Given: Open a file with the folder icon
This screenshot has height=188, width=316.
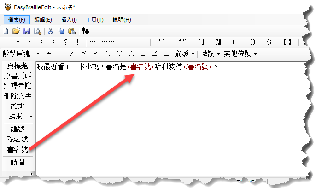Looking at the screenshot, I should [x=16, y=31].
